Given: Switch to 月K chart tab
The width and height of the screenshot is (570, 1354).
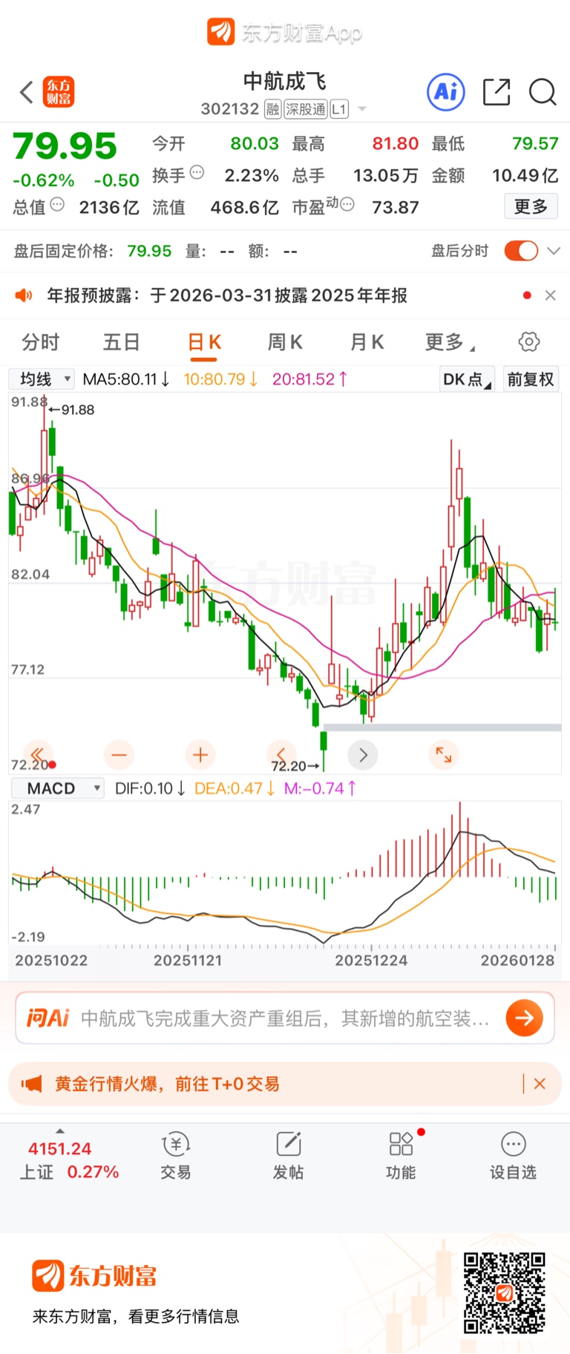Looking at the screenshot, I should (367, 342).
